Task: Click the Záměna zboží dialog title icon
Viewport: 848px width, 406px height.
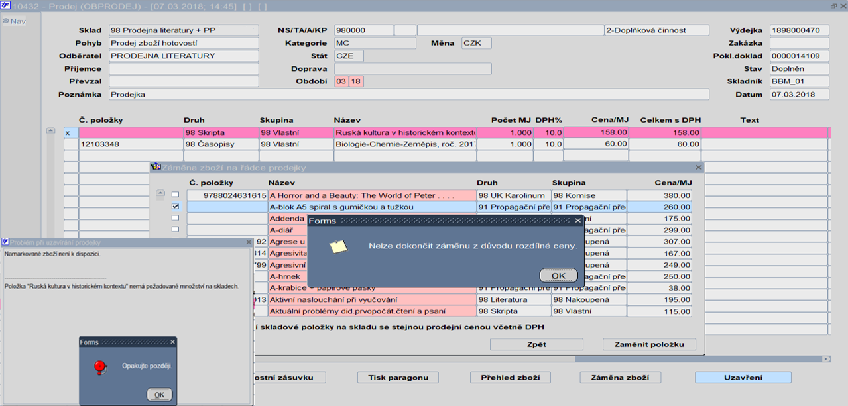Action: (156, 168)
